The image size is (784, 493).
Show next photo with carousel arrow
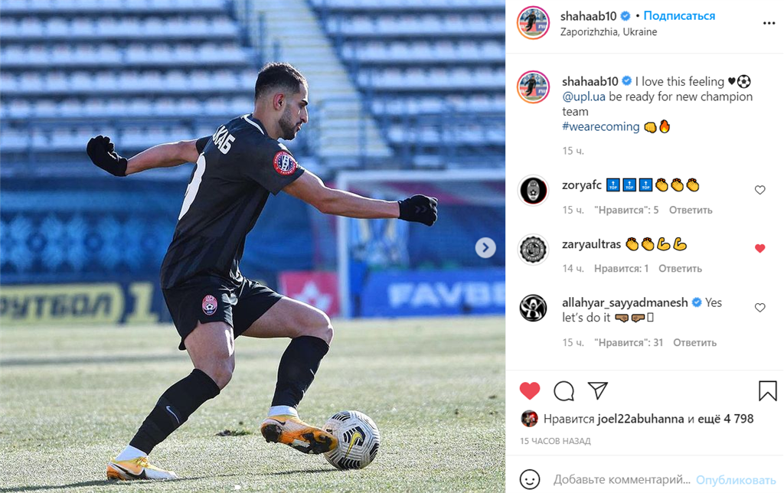pos(485,247)
